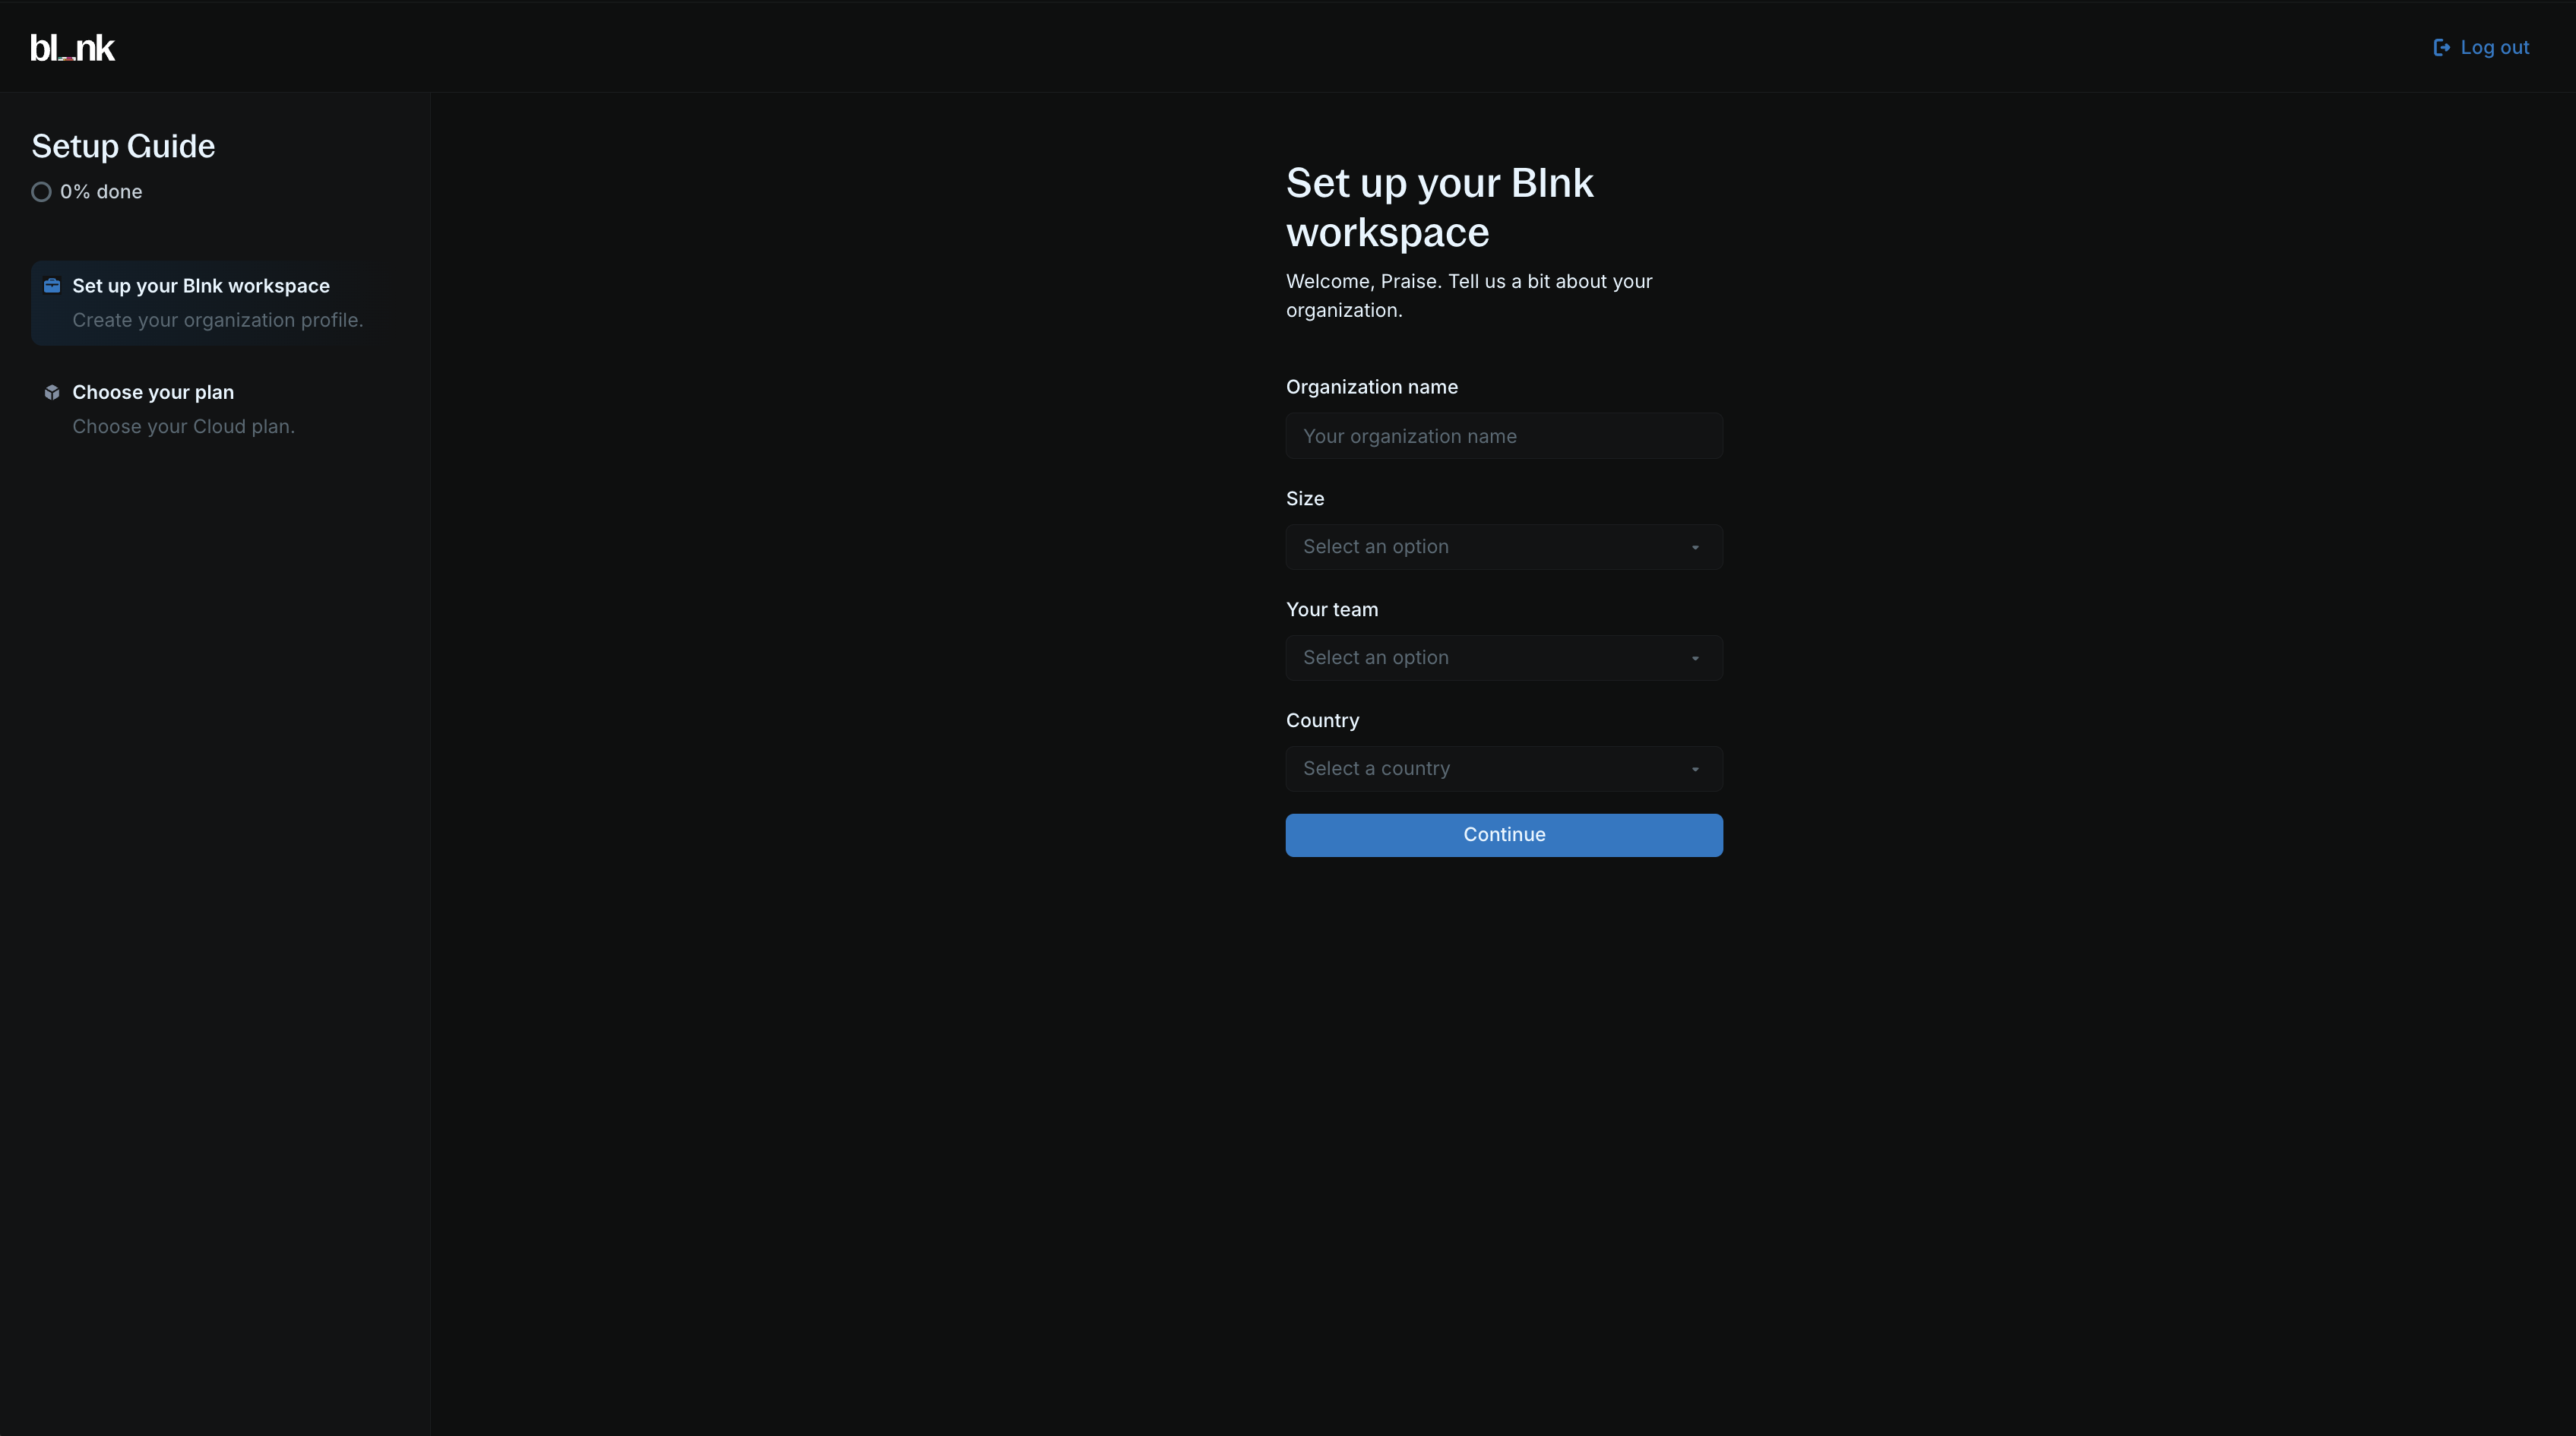Click the '0% done' text
The width and height of the screenshot is (2576, 1436).
[101, 192]
